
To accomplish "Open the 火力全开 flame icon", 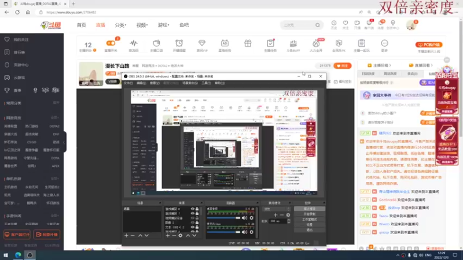I will pyautogui.click(x=316, y=43).
